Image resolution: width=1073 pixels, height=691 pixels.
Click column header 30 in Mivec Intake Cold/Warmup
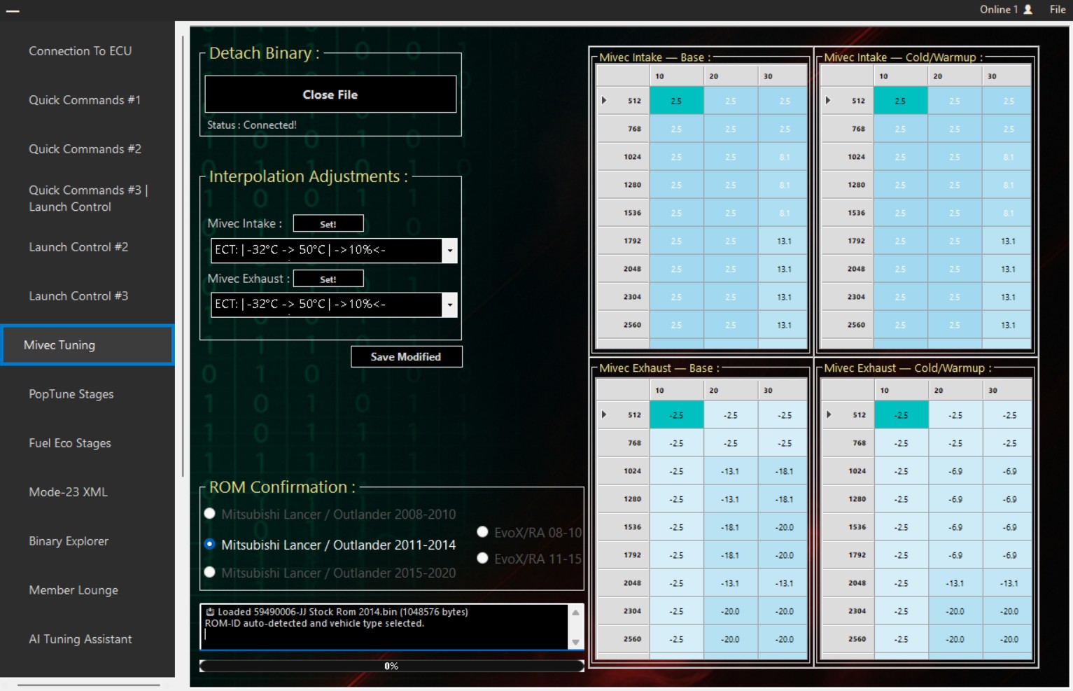pyautogui.click(x=1007, y=76)
